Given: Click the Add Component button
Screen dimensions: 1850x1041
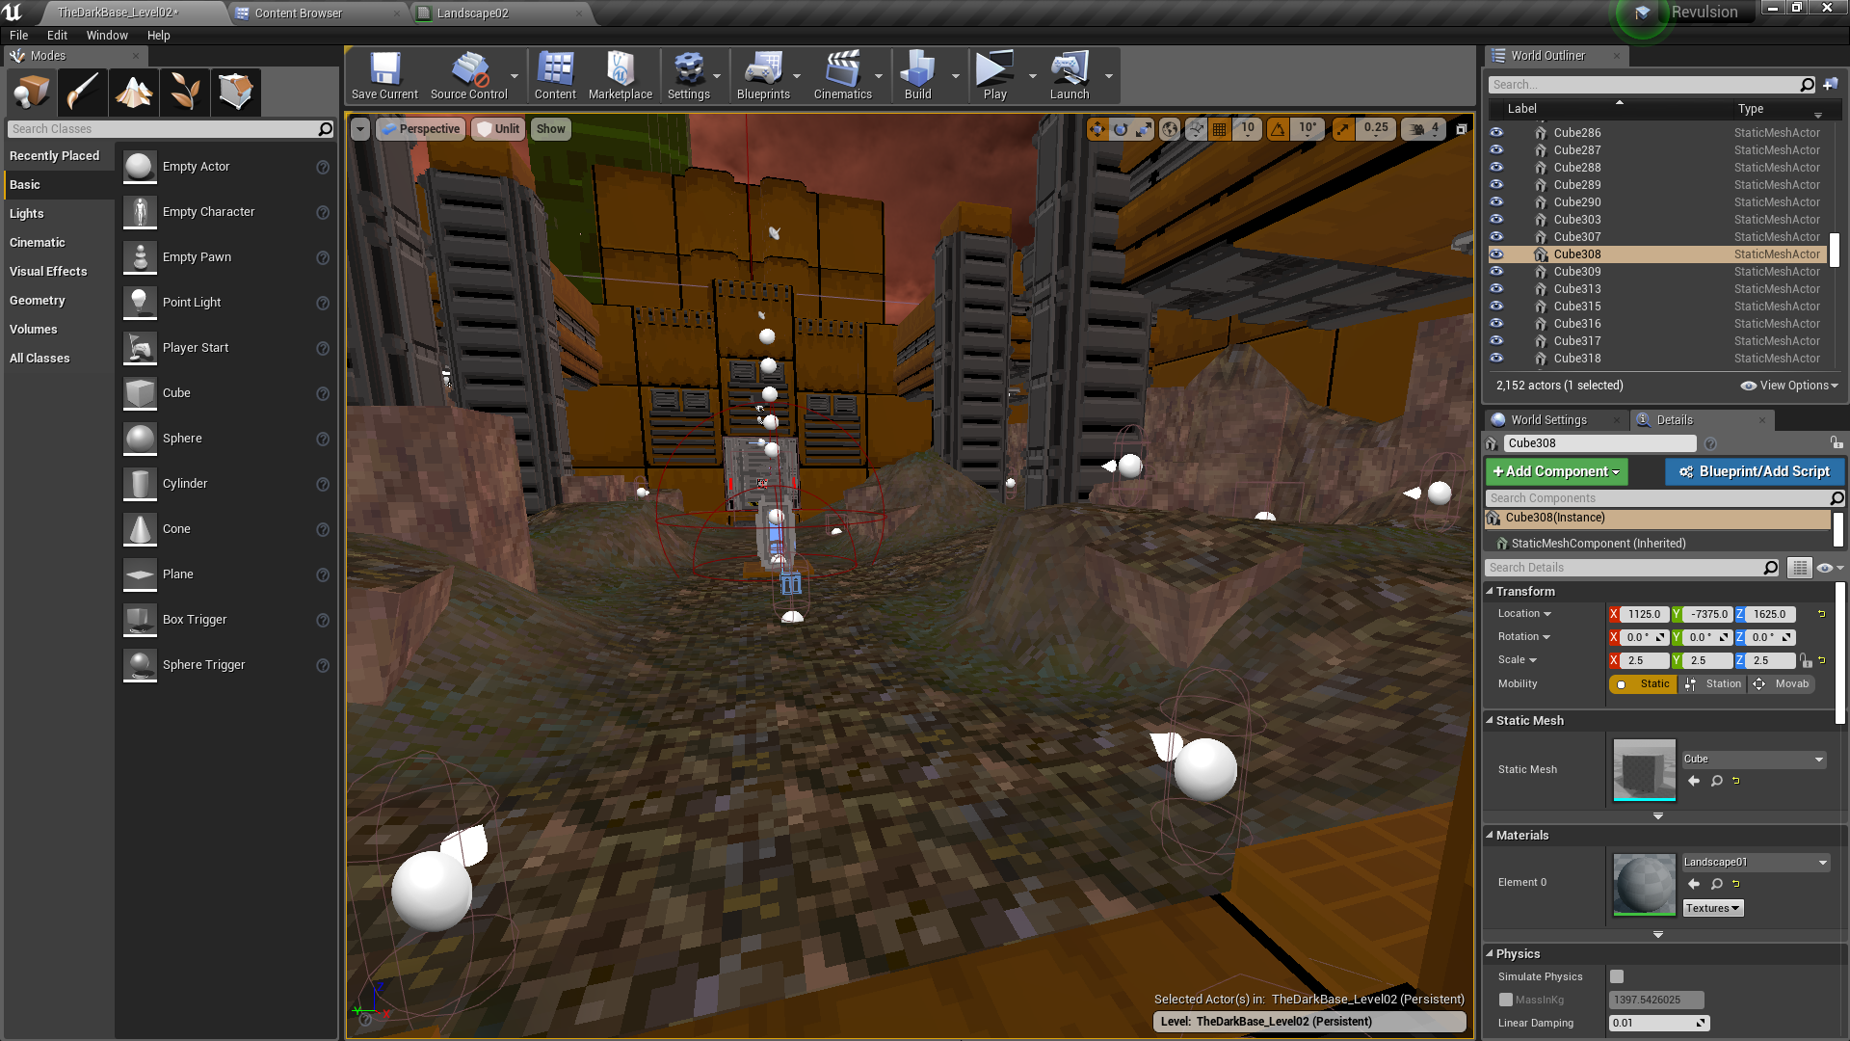Looking at the screenshot, I should click(x=1556, y=471).
